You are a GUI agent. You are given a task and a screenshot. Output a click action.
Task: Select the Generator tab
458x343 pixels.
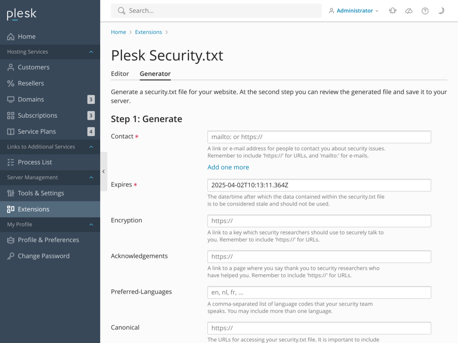[x=155, y=74]
